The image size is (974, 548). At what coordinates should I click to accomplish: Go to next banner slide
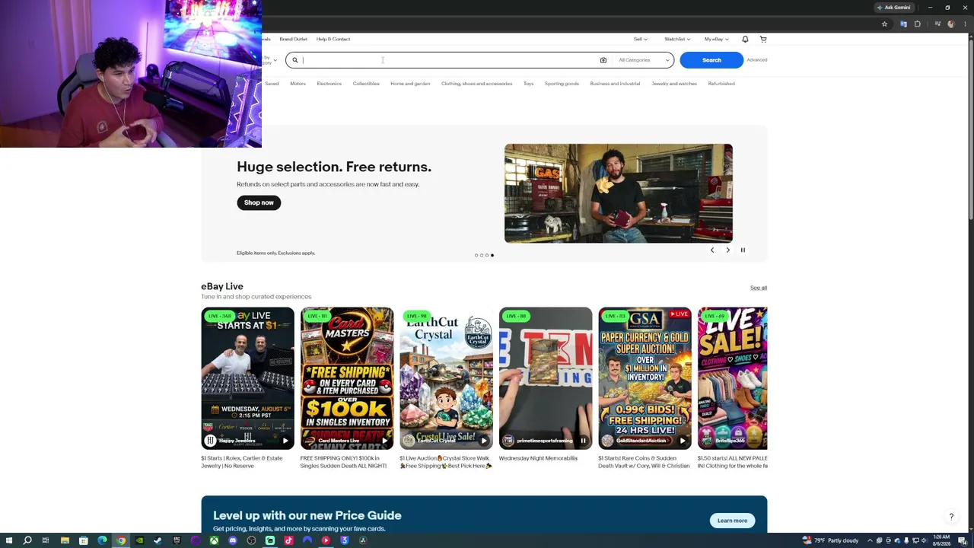(x=727, y=250)
